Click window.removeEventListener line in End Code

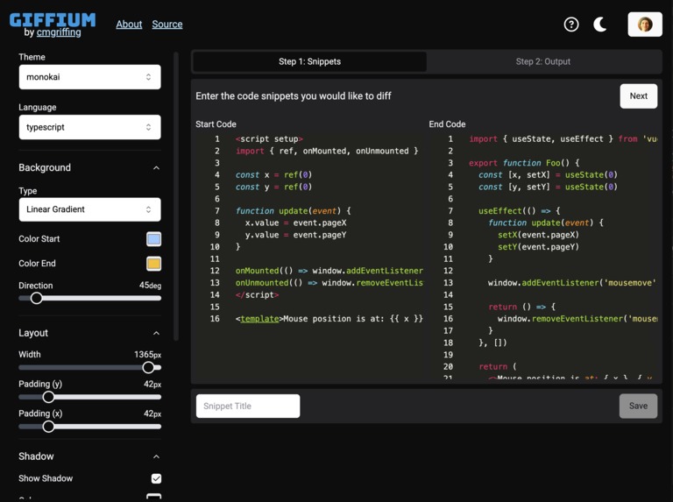(577, 319)
